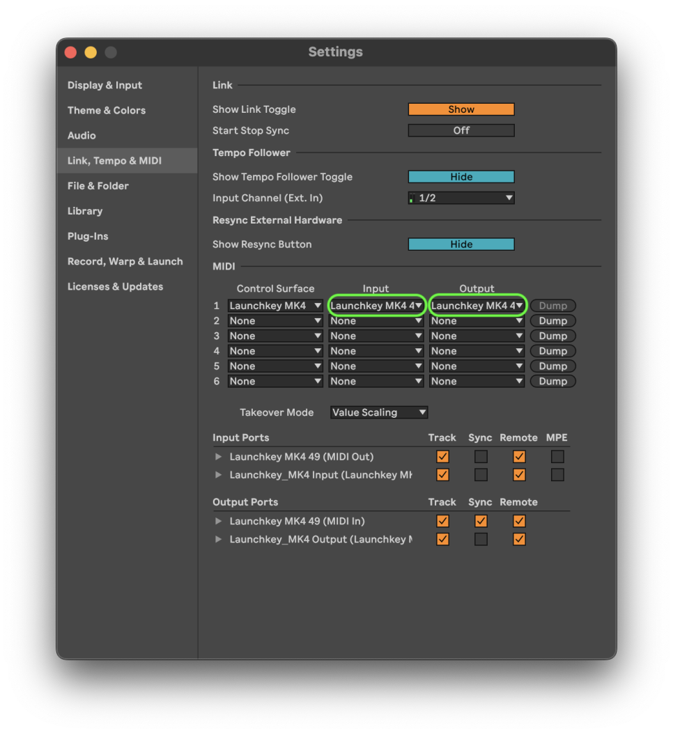Open the Audio settings tab
The image size is (673, 734).
[x=82, y=135]
